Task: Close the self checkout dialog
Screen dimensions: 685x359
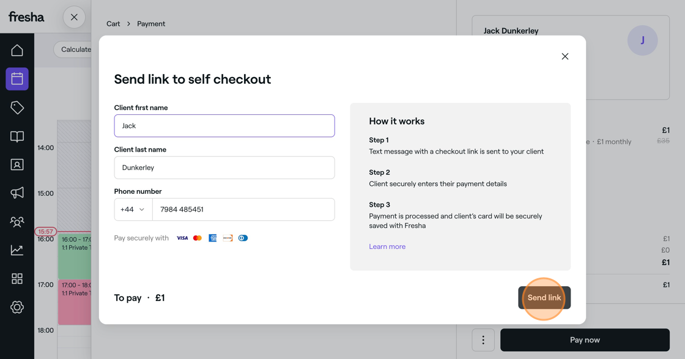Action: point(565,56)
